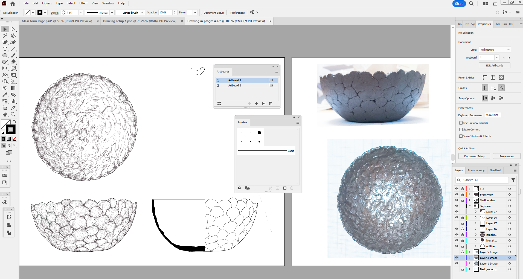The height and width of the screenshot is (279, 523).
Task: Select the Ellipse tool
Action: 5,56
